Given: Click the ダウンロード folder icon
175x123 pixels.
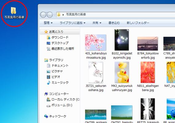Looking at the screenshot, I should point(49,38).
